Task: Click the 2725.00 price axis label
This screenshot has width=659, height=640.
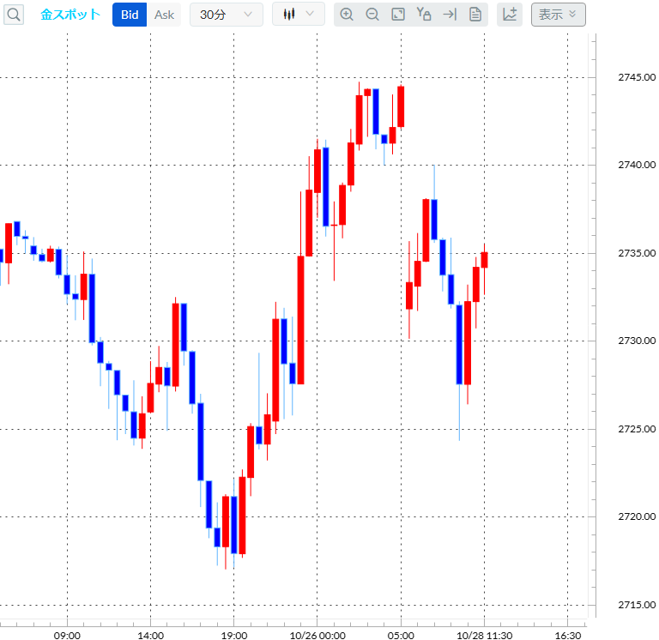Action: (x=637, y=429)
